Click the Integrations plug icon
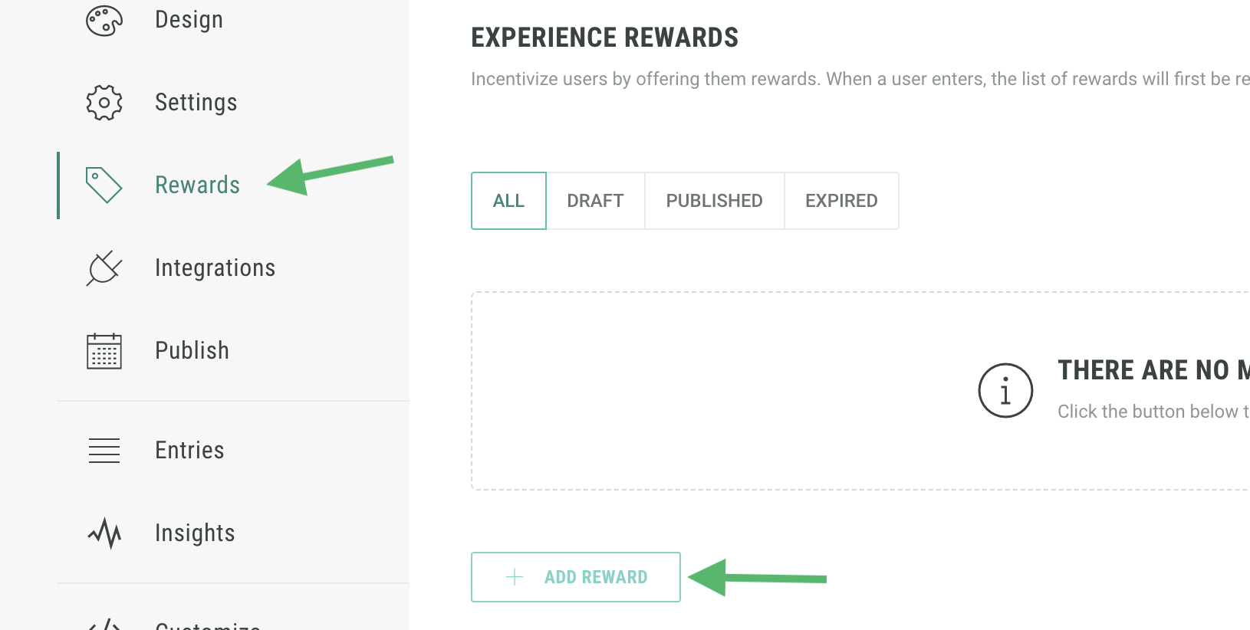This screenshot has height=630, width=1250. pos(104,268)
